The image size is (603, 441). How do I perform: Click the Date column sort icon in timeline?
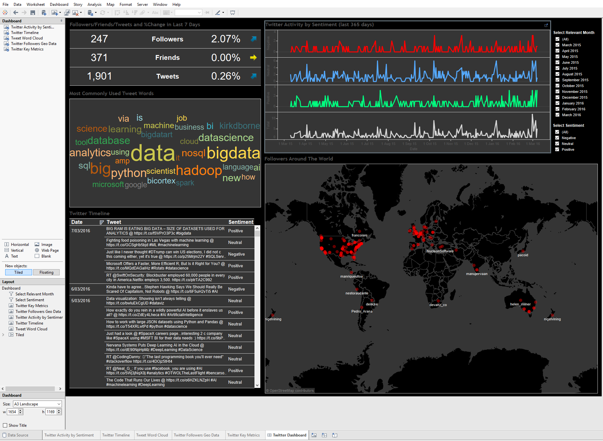coord(101,222)
